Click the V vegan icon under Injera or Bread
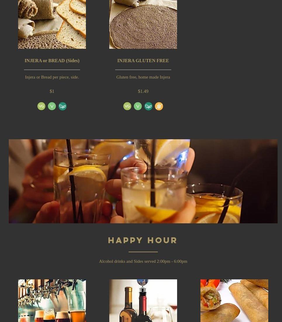 (x=52, y=106)
